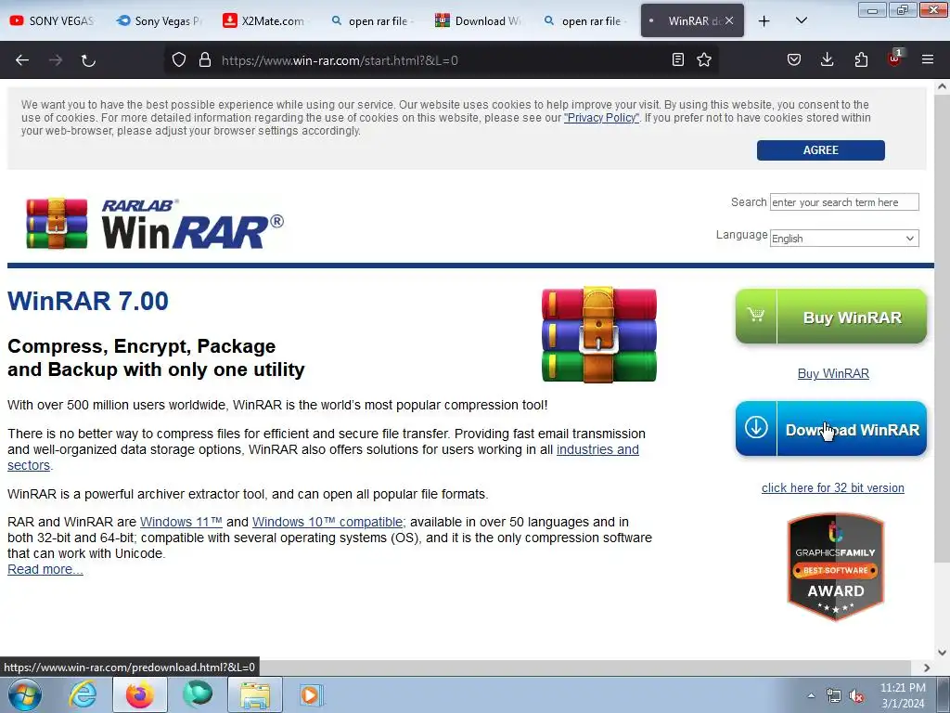
Task: Show downloads panel arrow icon
Action: coord(827,60)
